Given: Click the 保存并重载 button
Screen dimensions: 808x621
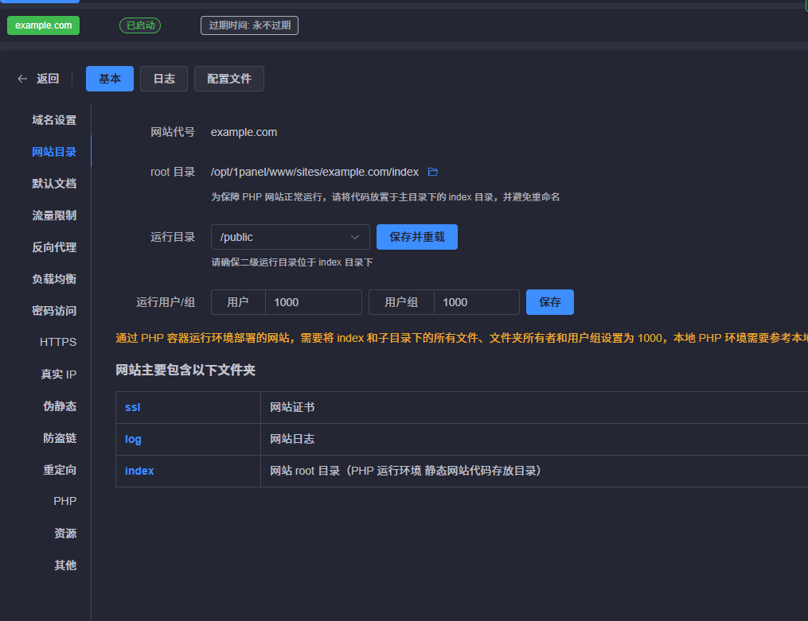Looking at the screenshot, I should [416, 237].
